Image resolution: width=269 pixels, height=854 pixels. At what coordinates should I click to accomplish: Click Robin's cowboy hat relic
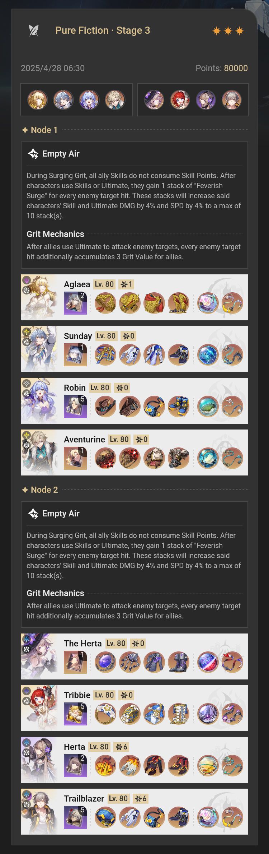(x=105, y=407)
